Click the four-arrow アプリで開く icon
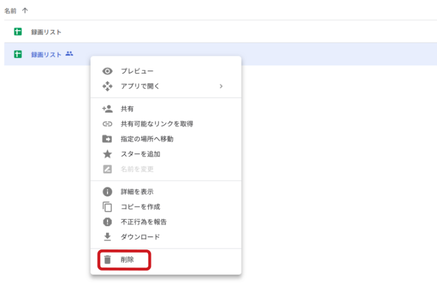Screen dimensions: 437x286 (107, 86)
